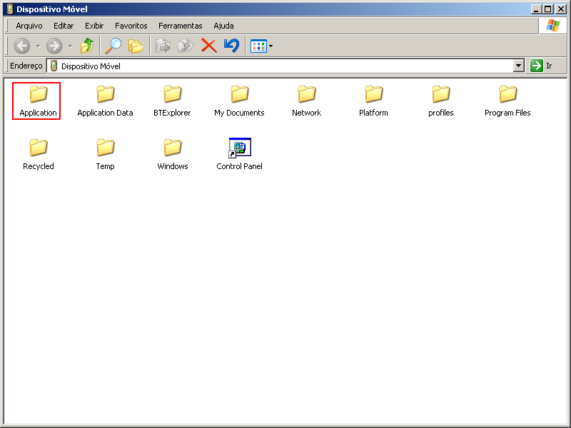Open the Exibir menu
The width and height of the screenshot is (571, 428).
pyautogui.click(x=94, y=26)
